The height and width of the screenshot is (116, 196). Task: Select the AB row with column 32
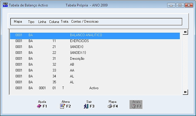pyautogui.click(x=95, y=64)
